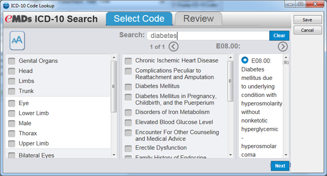327x176 pixels.
Task: Check the Diabetes Mellitus checkbox
Action: tap(128, 87)
